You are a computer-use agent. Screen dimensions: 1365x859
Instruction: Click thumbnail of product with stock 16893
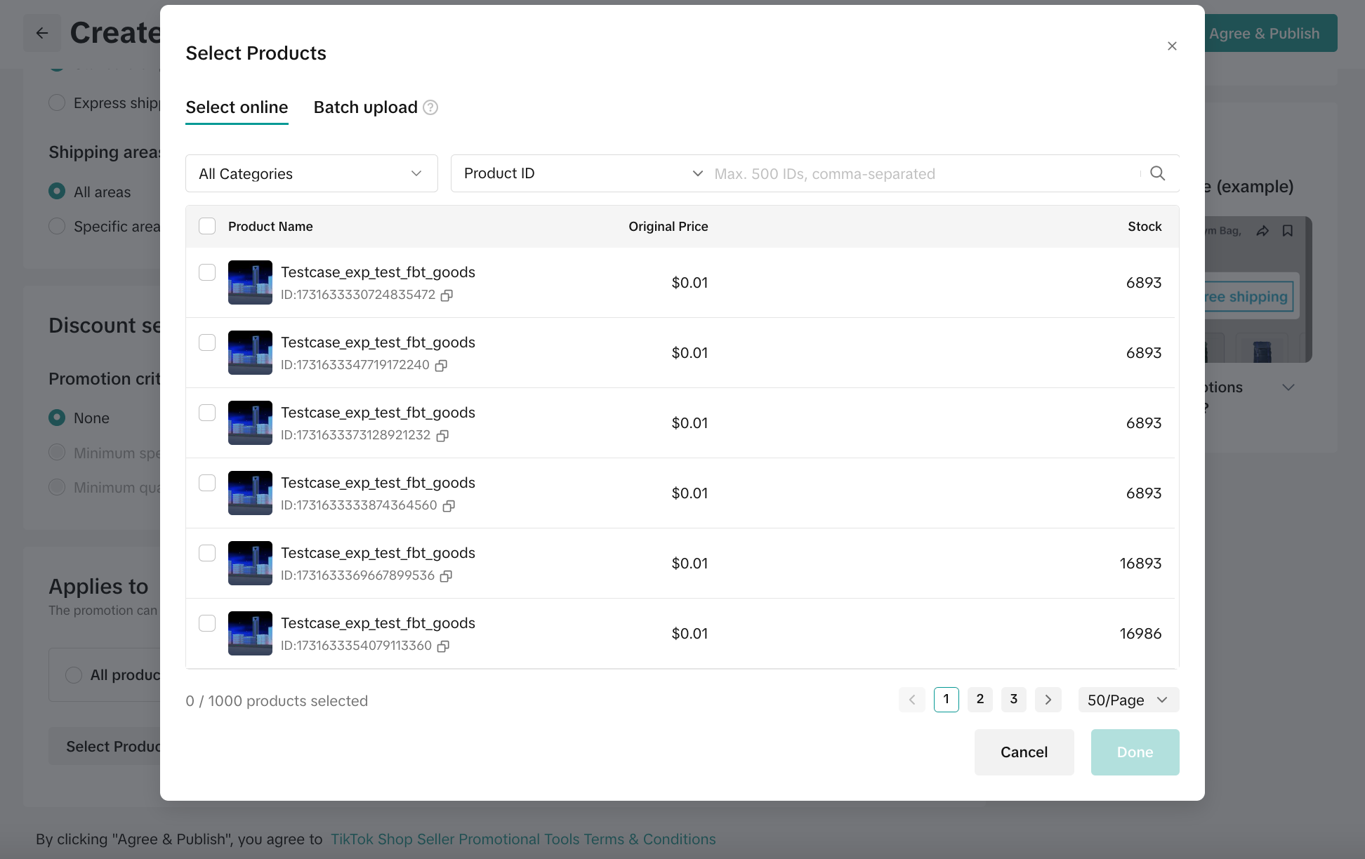(x=250, y=563)
